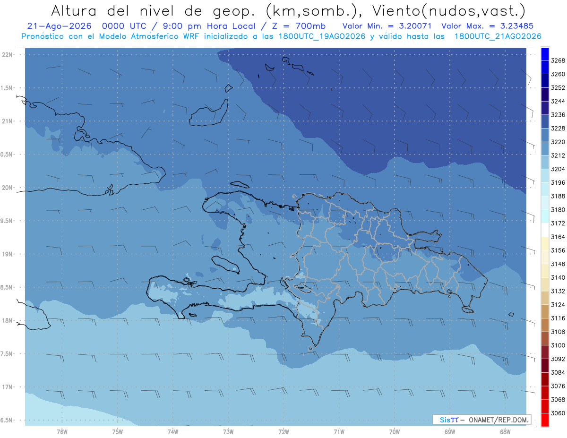Click the colorbar value '3100'
Viewport: 567px width, 438px height.
558,345
